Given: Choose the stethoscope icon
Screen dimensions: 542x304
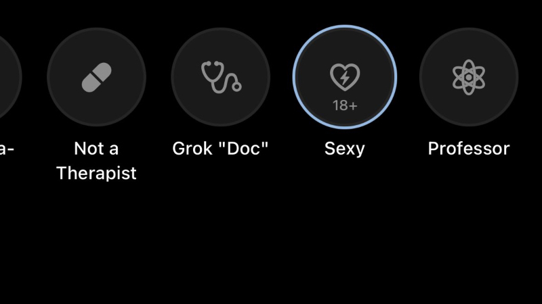Looking at the screenshot, I should click(222, 77).
